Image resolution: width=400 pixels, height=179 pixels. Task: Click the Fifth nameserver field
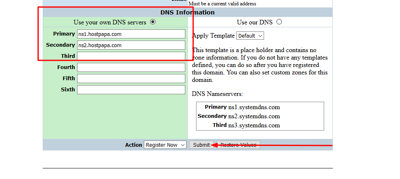pos(131,79)
